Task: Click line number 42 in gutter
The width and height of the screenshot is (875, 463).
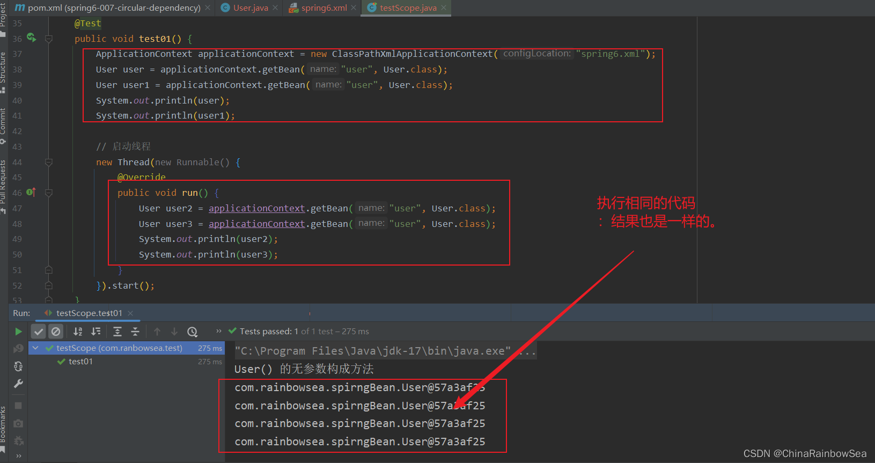Action: (x=18, y=131)
